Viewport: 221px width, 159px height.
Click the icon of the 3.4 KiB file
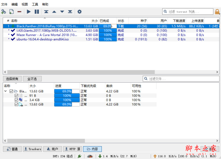21,100
